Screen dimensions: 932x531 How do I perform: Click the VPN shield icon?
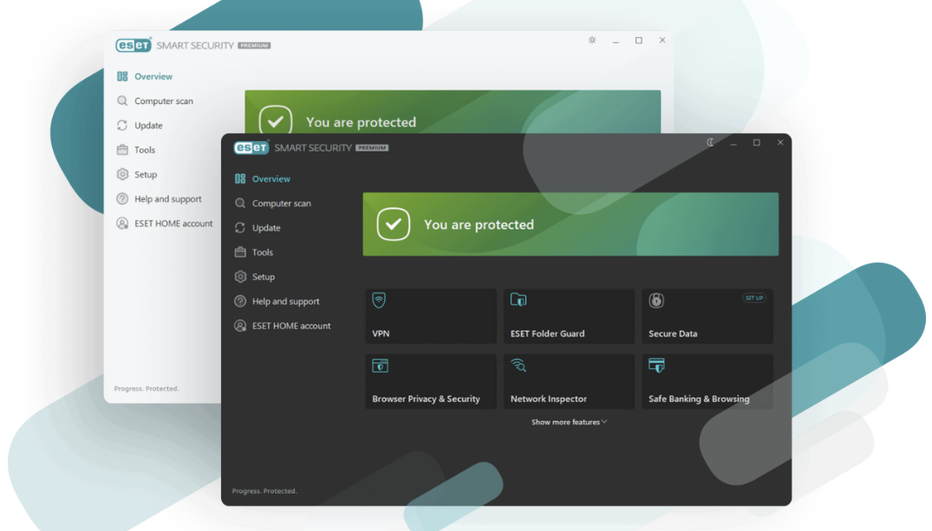[x=379, y=300]
